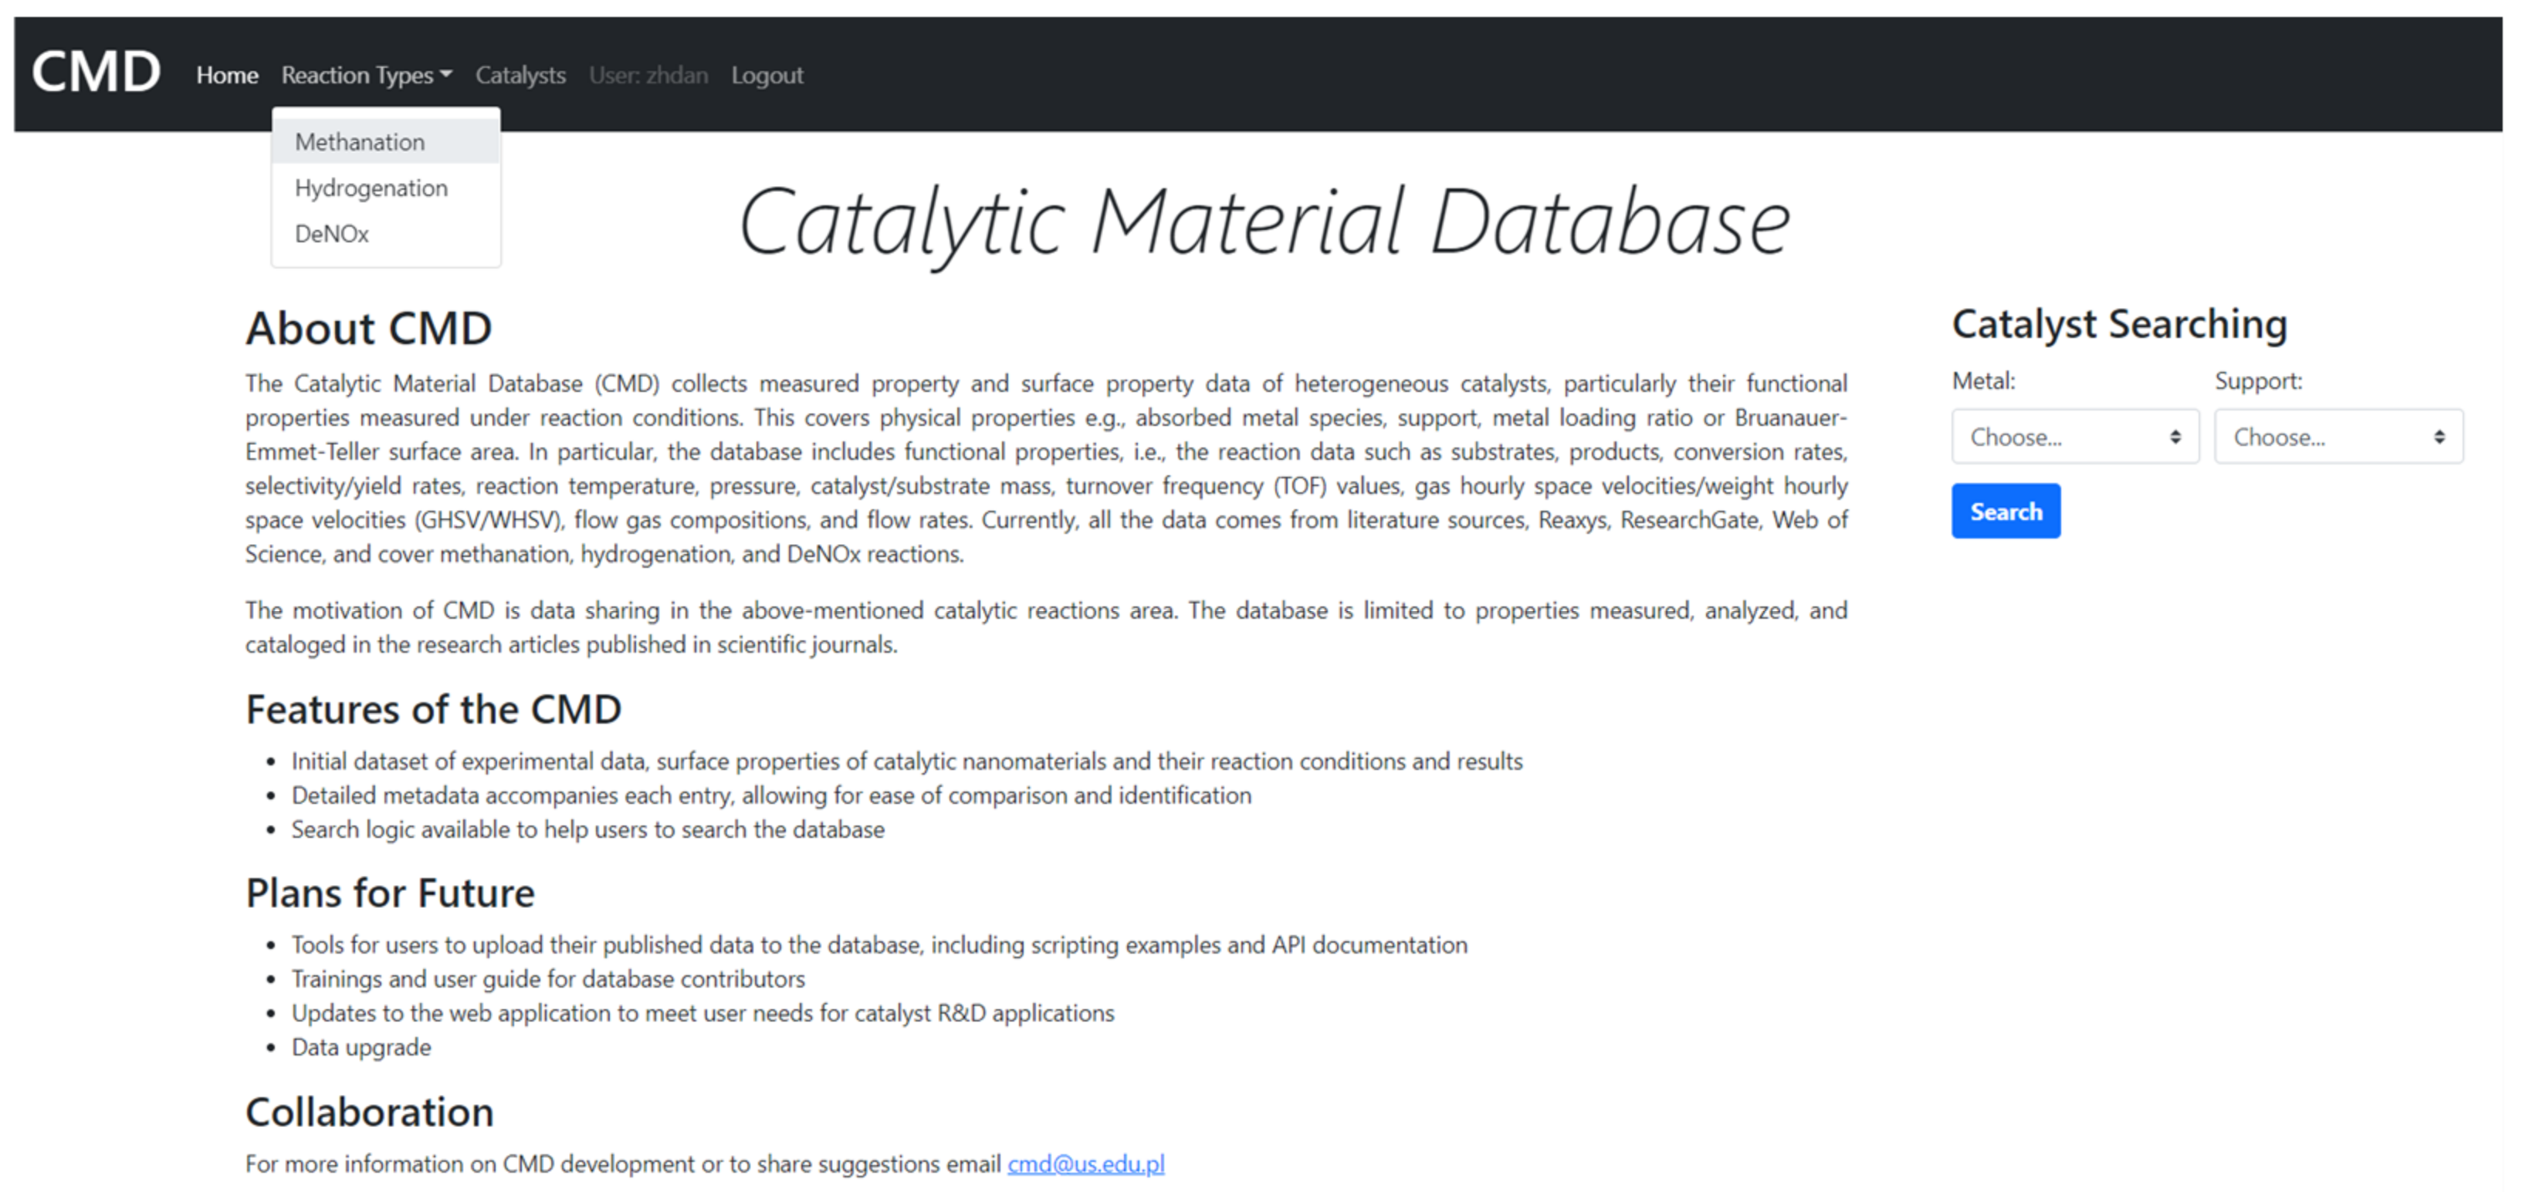Image resolution: width=2522 pixels, height=1192 pixels.
Task: Click the CMD brand logo
Action: (x=96, y=73)
